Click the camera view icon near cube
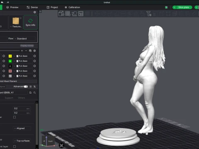Screen dimensions: 199x149 coord(61,145)
